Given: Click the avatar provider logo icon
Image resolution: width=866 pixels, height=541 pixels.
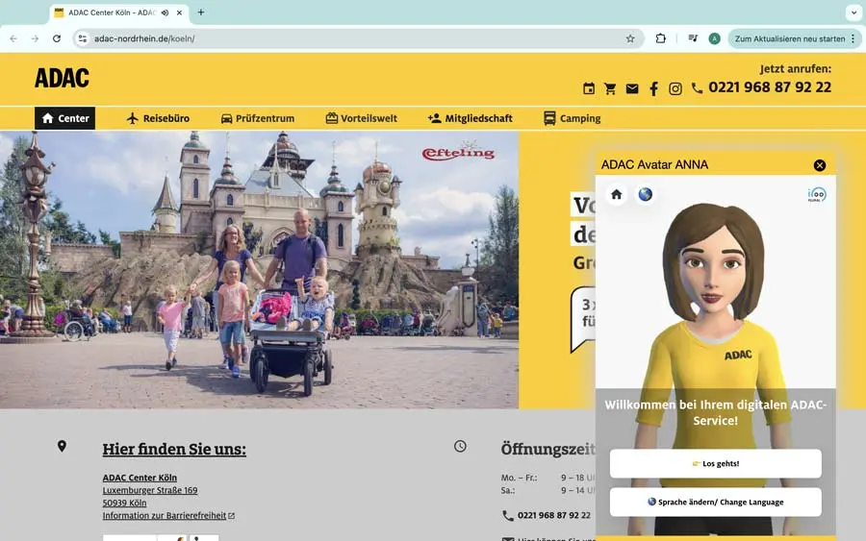Looking at the screenshot, I should pos(817,195).
